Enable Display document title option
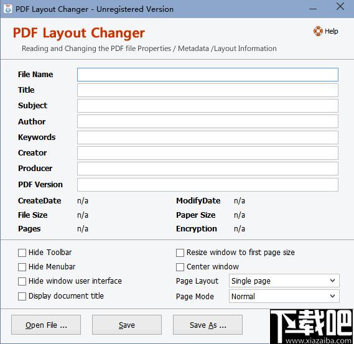This screenshot has width=354, height=344. point(22,296)
